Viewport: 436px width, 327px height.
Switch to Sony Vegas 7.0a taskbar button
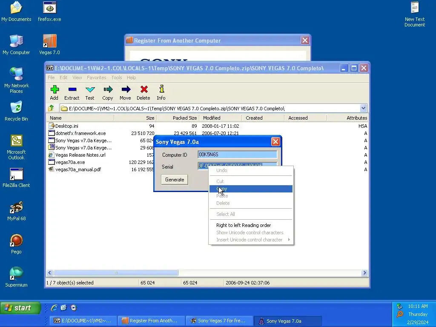coord(288,321)
